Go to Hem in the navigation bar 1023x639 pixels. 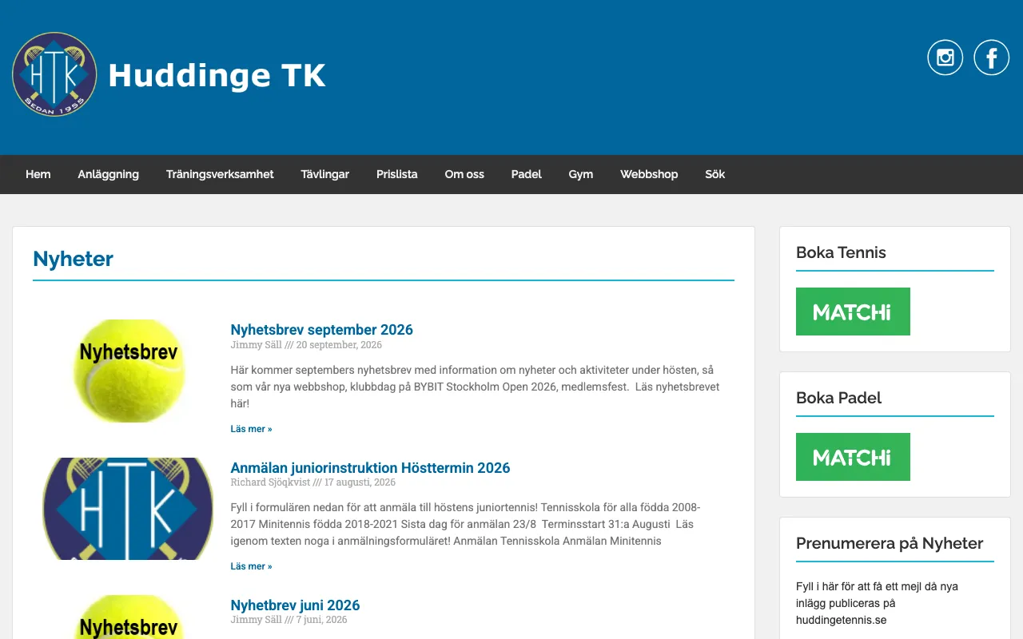tap(38, 174)
